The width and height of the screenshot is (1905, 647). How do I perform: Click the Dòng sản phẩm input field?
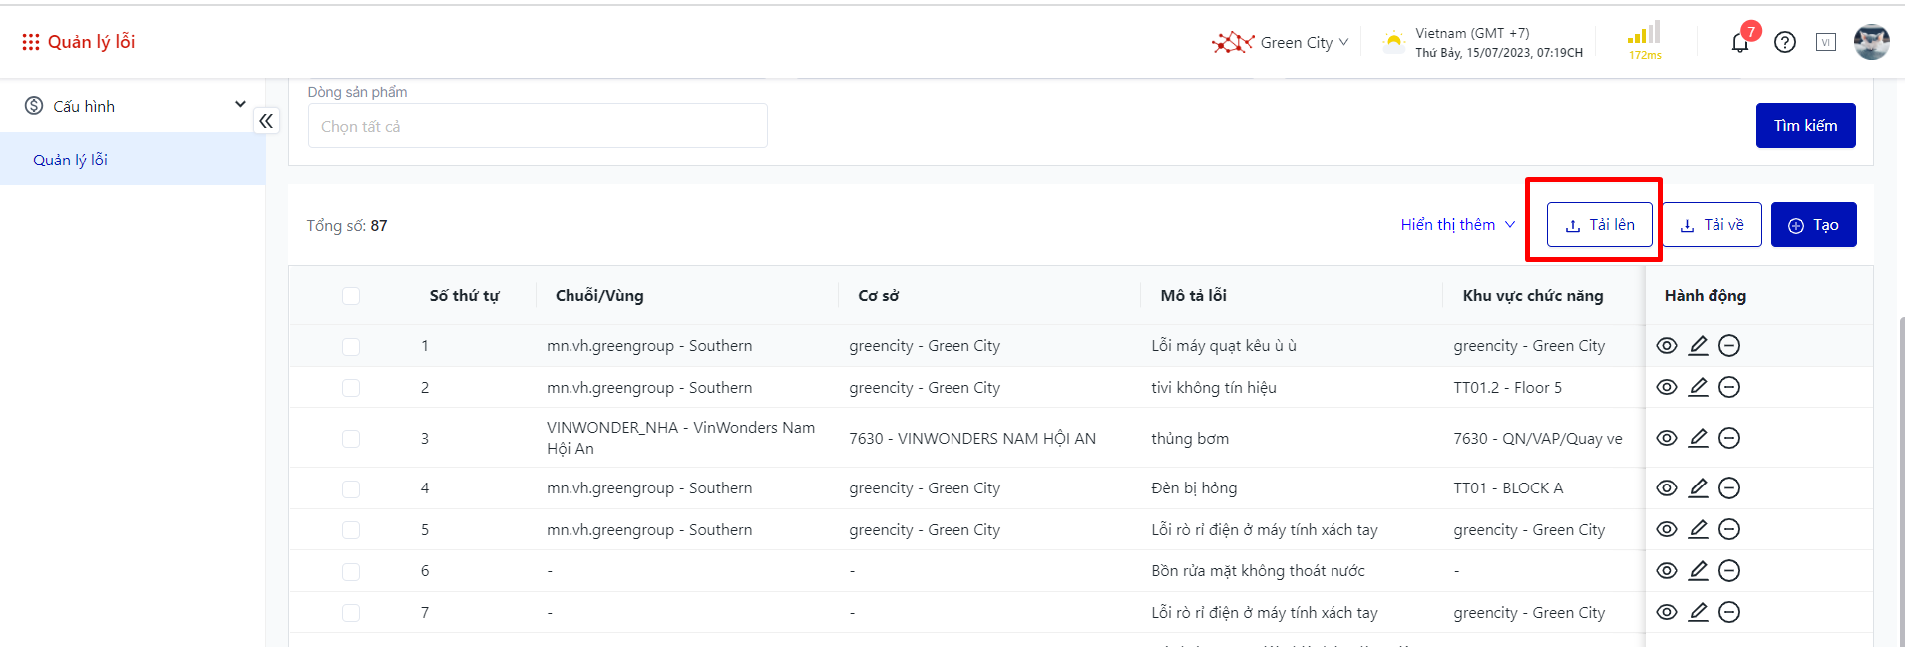click(x=538, y=127)
